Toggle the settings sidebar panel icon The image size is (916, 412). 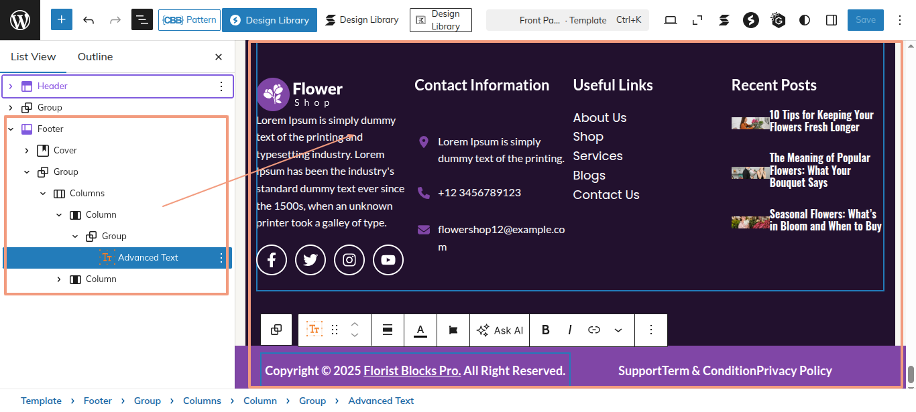pos(832,20)
